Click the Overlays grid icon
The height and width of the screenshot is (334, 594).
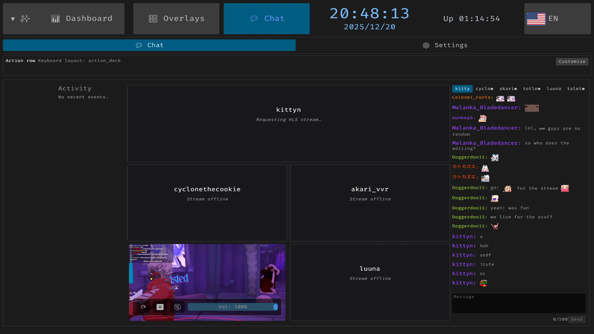[x=153, y=19]
